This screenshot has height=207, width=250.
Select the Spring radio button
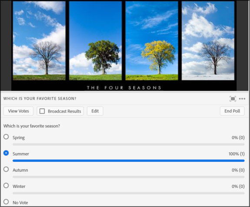coord(6,137)
